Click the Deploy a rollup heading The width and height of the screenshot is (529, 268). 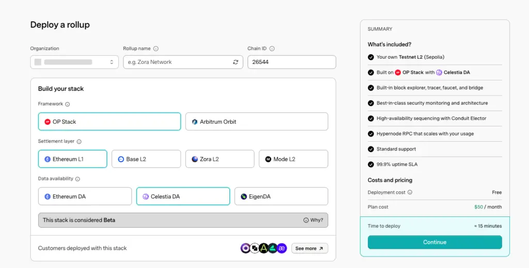click(60, 25)
